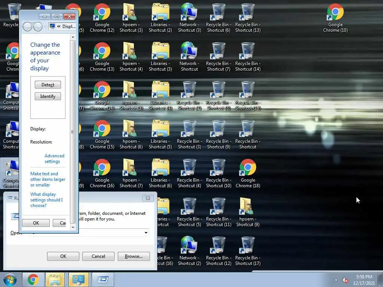
Task: Select Google Chrome (10) desktop icon
Action: pos(335,18)
